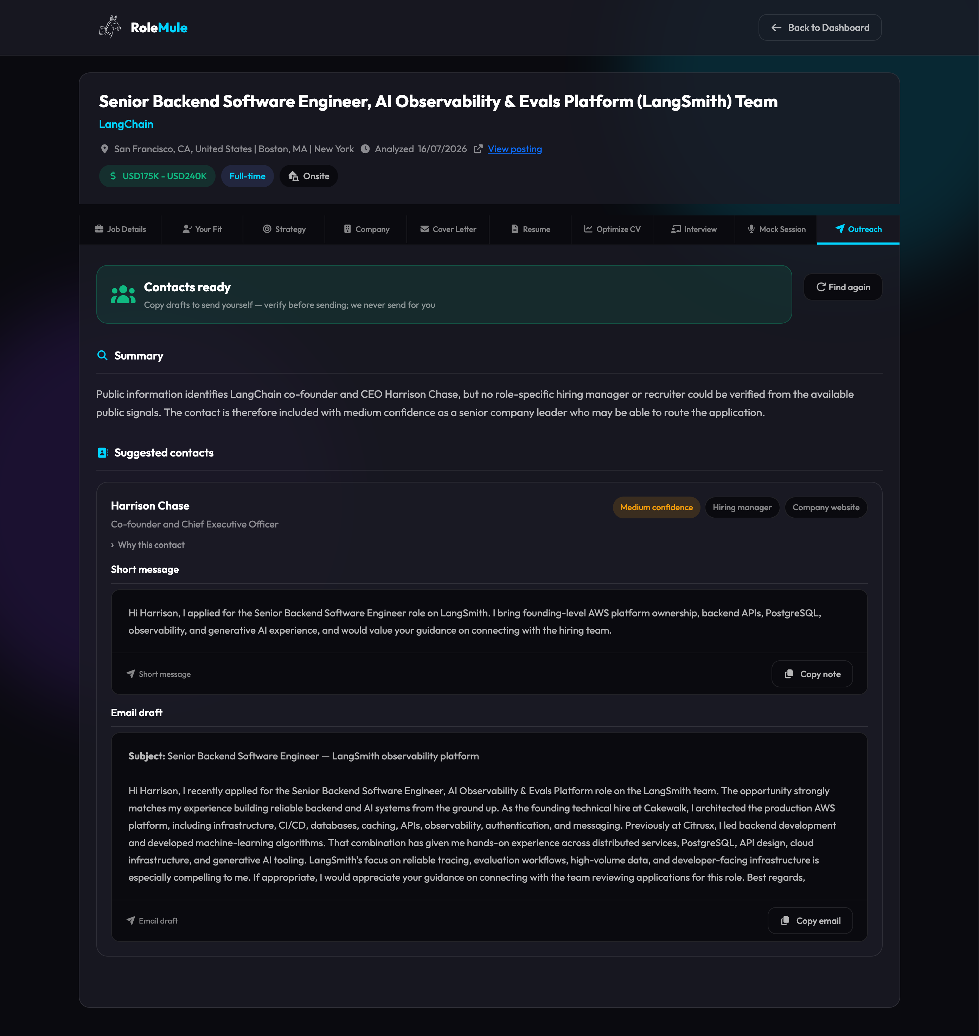Click the magnifier icon beside Summary

coord(102,356)
